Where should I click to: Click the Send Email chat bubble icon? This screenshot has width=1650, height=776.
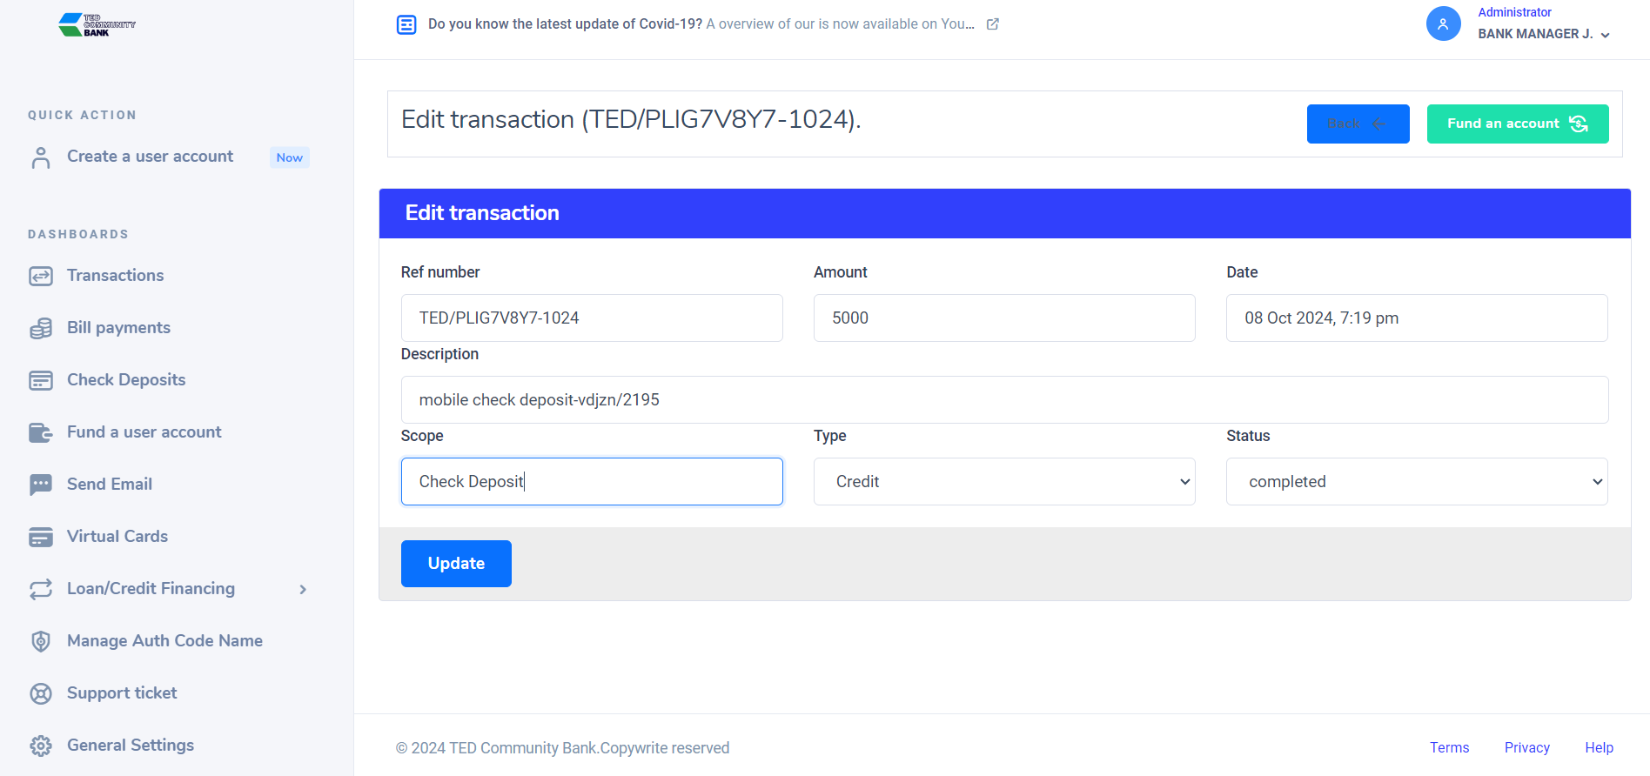click(x=41, y=485)
